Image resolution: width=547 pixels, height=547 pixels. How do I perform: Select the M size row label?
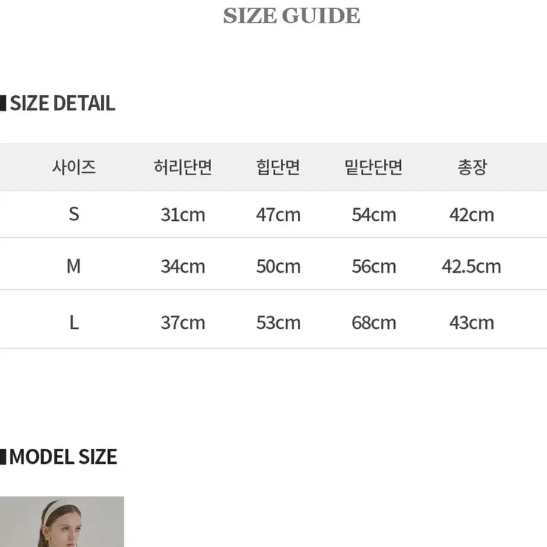point(73,266)
